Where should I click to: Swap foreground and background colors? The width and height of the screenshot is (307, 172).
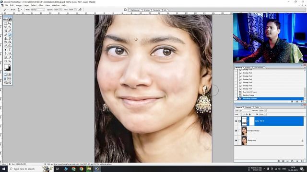[x=10, y=65]
